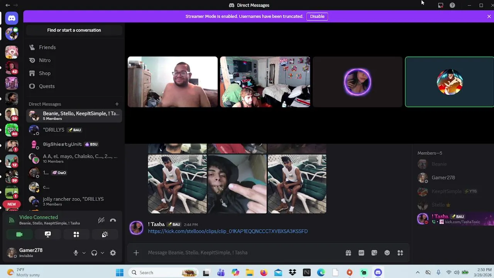Mute the microphone in user panel
Viewport: 494px width, 278px height.
(x=76, y=253)
